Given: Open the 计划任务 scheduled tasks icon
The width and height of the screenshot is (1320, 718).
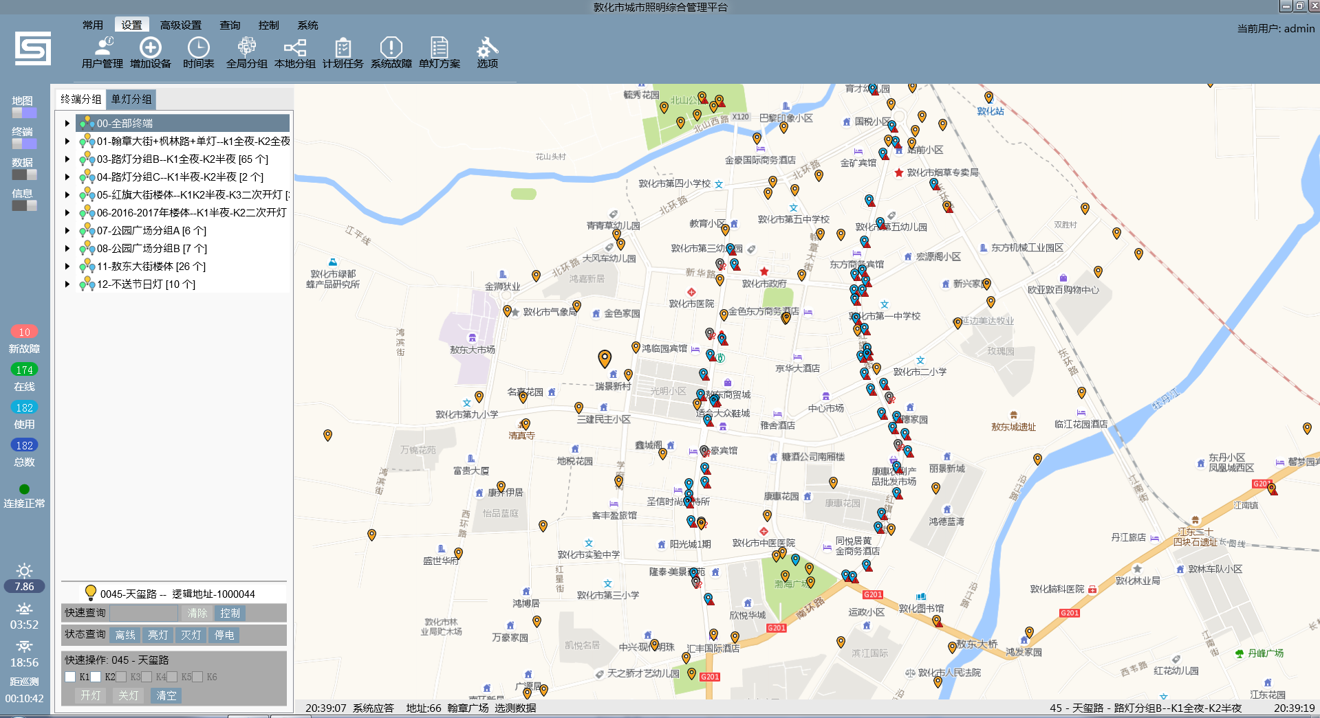Looking at the screenshot, I should pos(343,52).
